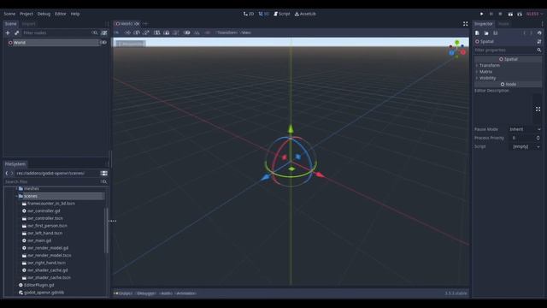Open the list select tool

157,33
